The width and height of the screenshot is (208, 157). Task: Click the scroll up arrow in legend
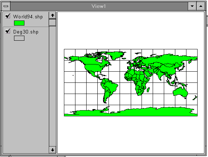[x=52, y=15]
